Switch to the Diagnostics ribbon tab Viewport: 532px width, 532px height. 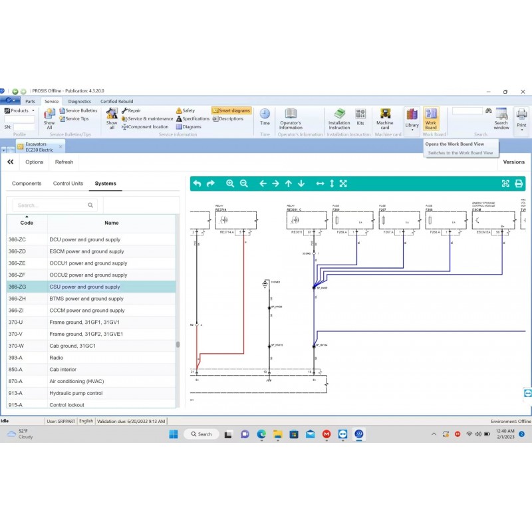(80, 101)
